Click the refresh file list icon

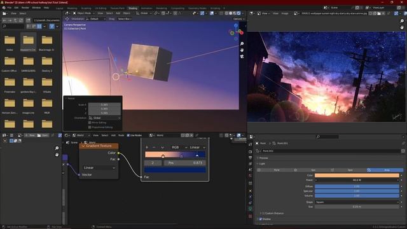point(21,20)
